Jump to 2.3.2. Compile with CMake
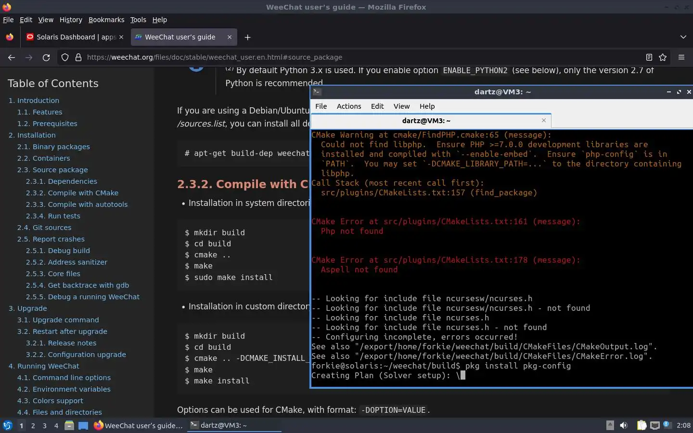Image resolution: width=693 pixels, height=433 pixels. [x=72, y=193]
